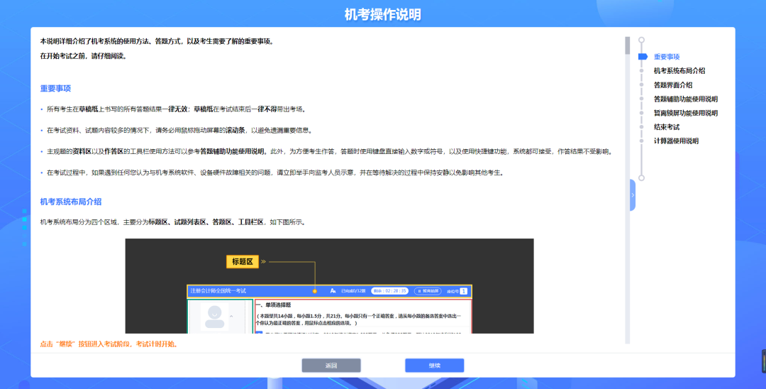Click the orange 点击“继续”按钮 hint text
Viewport: 766px width, 389px height.
(x=109, y=344)
